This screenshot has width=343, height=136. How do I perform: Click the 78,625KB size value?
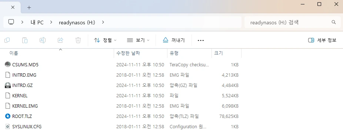[229, 116]
